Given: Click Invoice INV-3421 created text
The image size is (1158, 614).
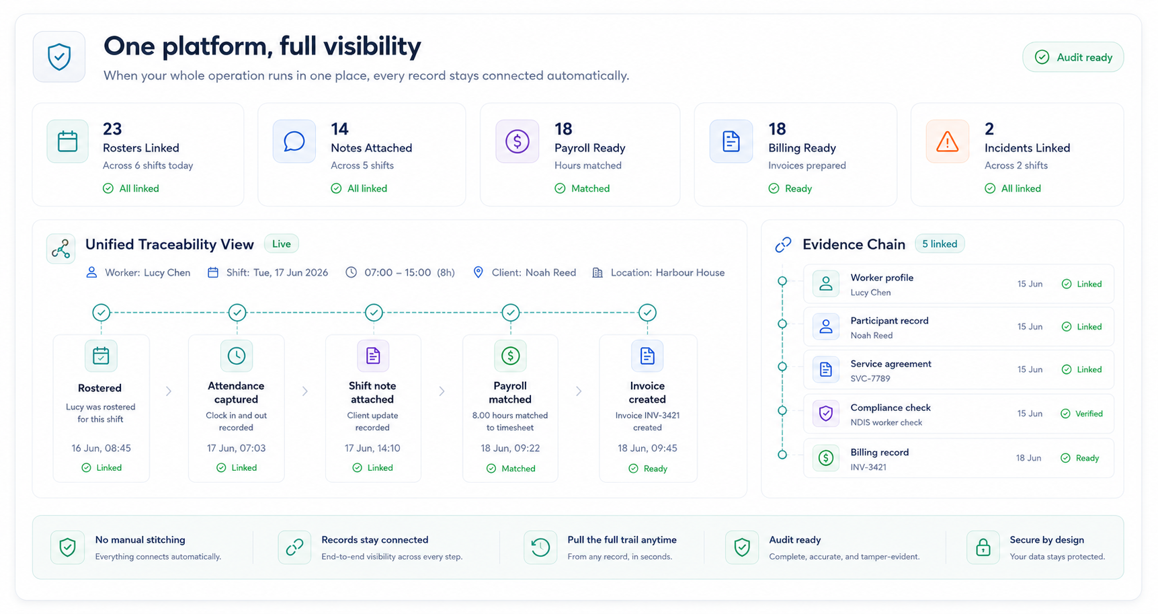Looking at the screenshot, I should tap(647, 422).
